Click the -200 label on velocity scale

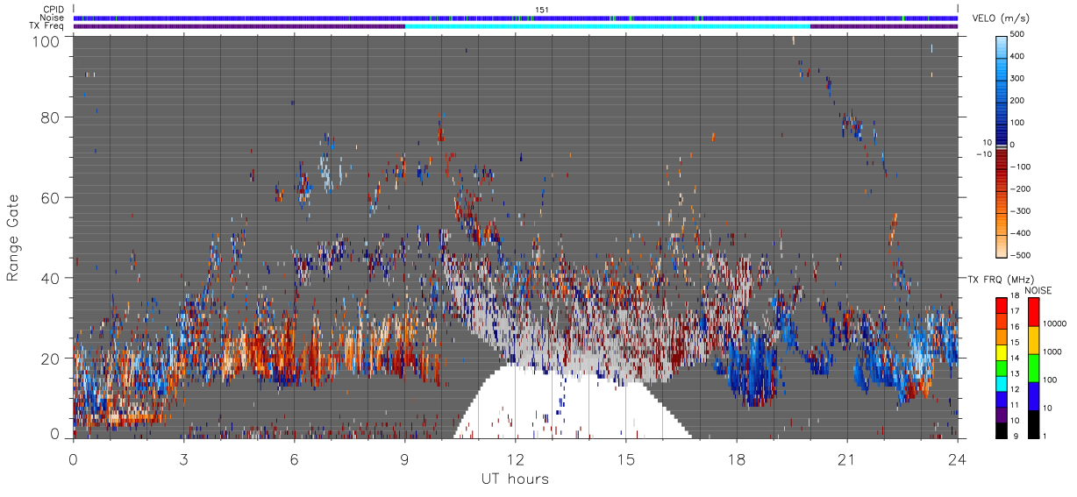coord(1021,188)
